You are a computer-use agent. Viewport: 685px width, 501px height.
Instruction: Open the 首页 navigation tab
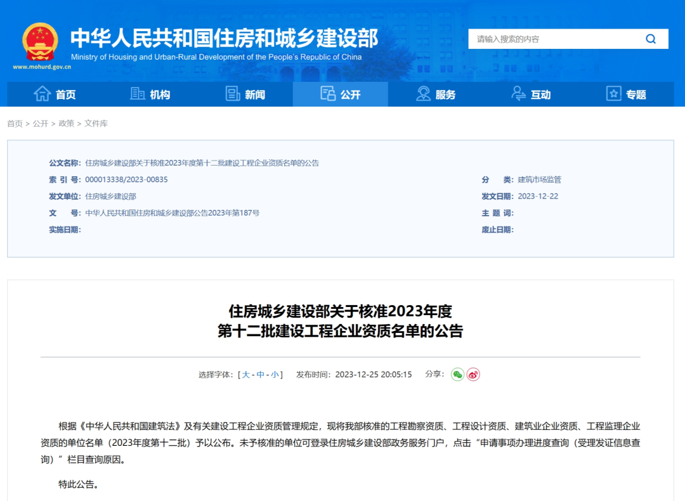55,94
